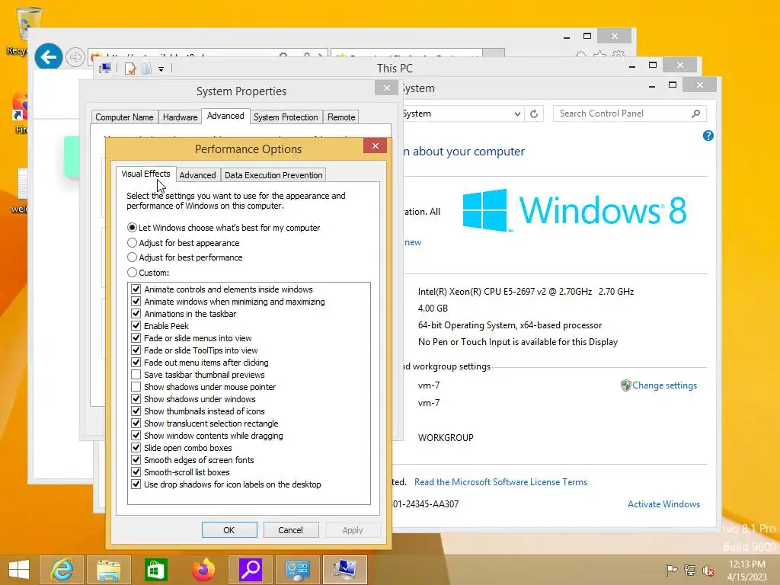The height and width of the screenshot is (585, 780).
Task: Uncheck Show thumbnails instead of icons
Action: 136,411
